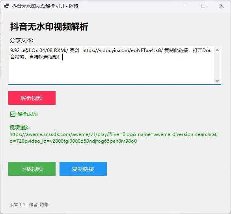Click the app icon in the title bar
Image resolution: width=231 pixels, height=214 pixels.
point(7,6)
